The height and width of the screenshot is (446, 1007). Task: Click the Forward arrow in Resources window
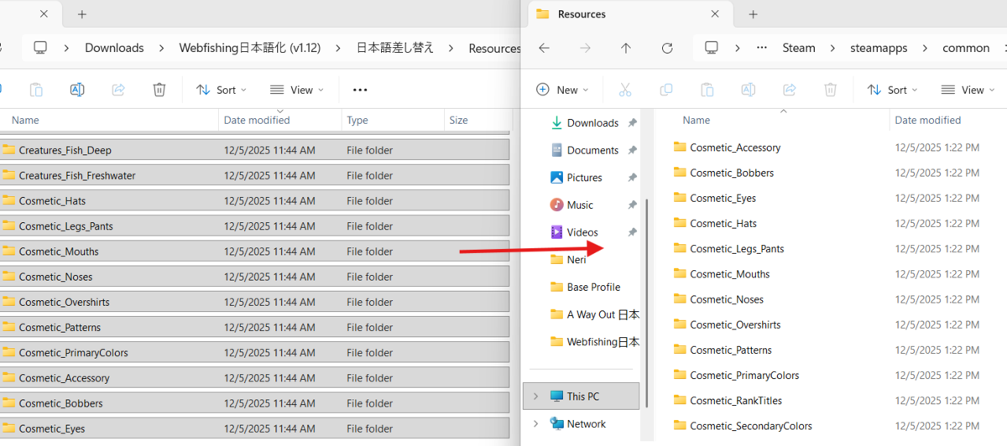pos(585,48)
